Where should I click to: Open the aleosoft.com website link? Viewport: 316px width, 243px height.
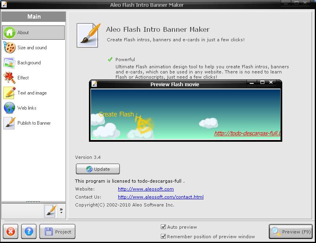click(146, 189)
